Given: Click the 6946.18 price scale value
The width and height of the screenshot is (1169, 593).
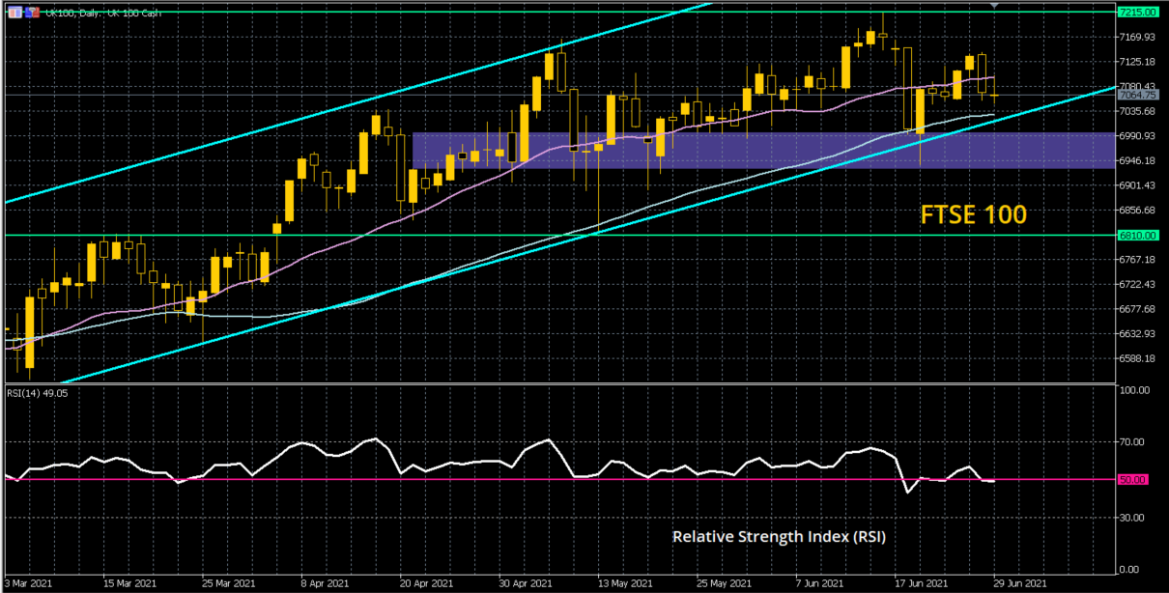Looking at the screenshot, I should coord(1137,160).
